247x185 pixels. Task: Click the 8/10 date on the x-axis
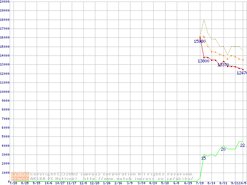click(211, 183)
